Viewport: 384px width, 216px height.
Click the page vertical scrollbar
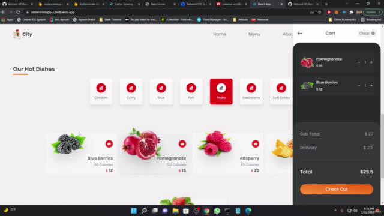point(382,146)
